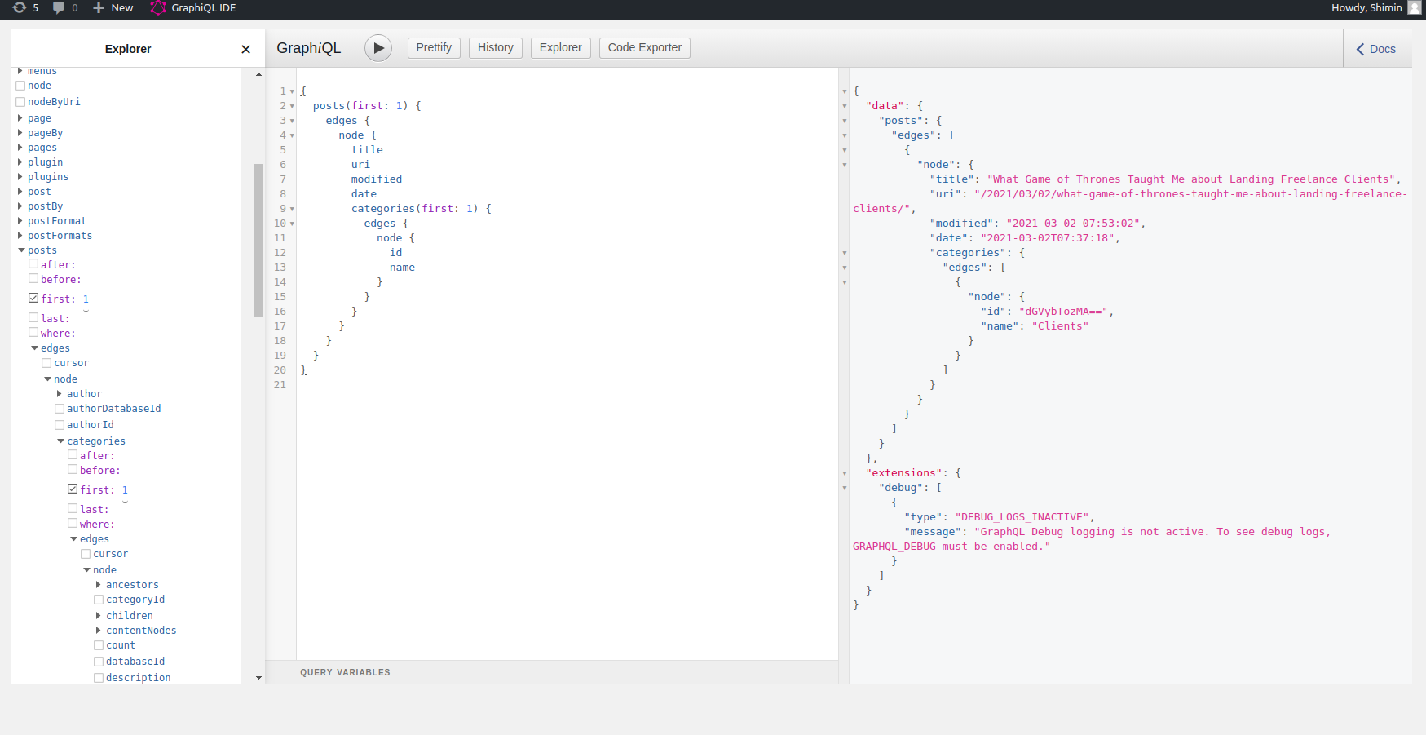
Task: Check the count field
Action: point(99,645)
